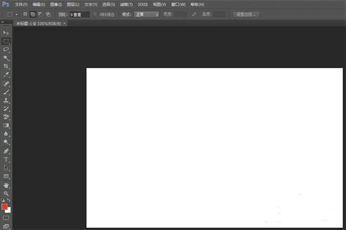
Task: Open the 选择(S) menu
Action: pos(109,4)
